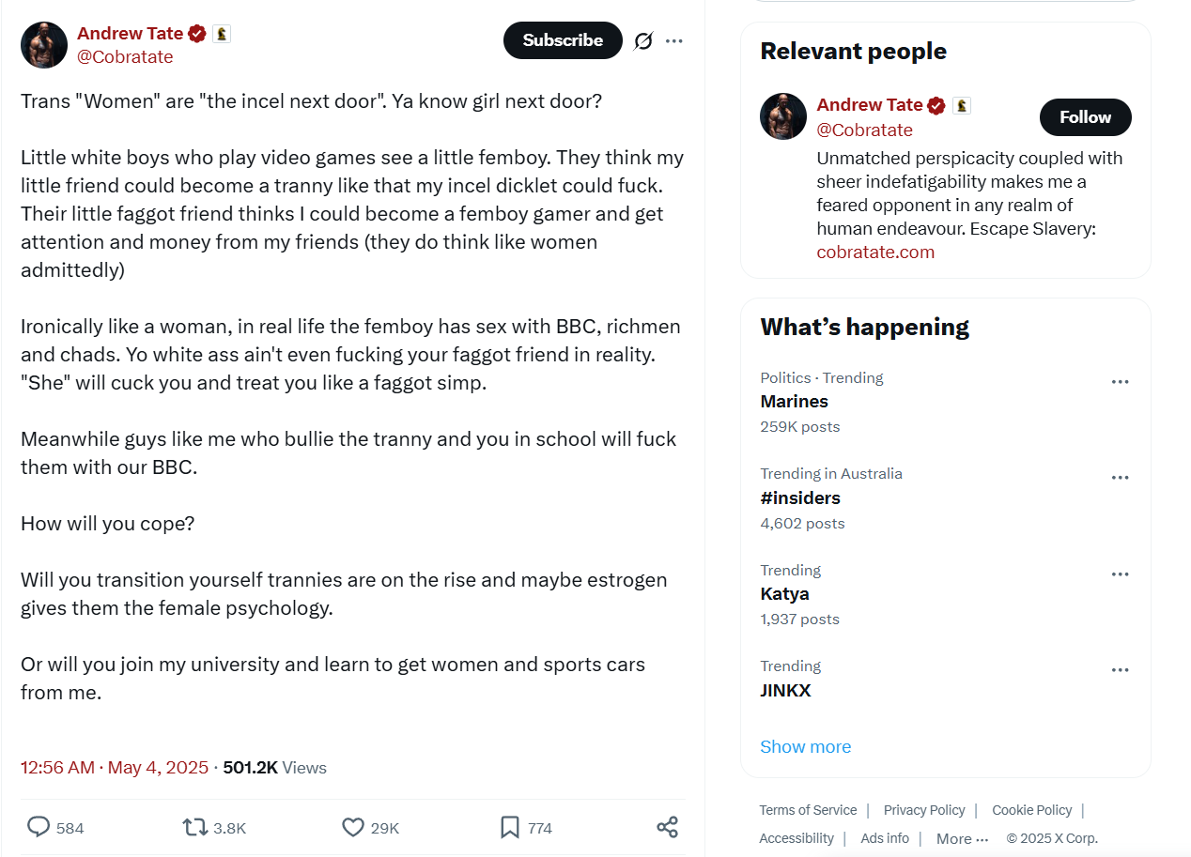
Task: Open the cobratate.com link
Action: [875, 252]
